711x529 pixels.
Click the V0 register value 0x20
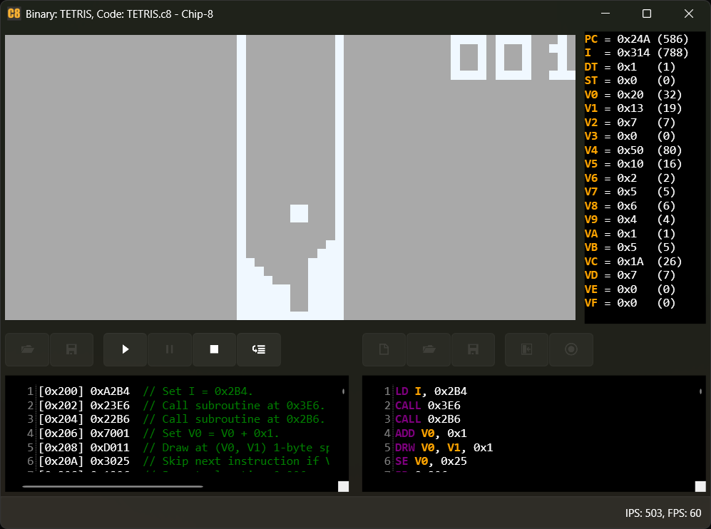[x=630, y=94]
